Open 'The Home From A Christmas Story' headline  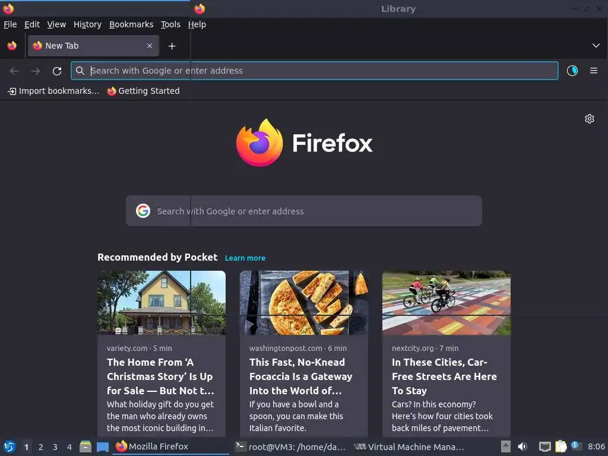tap(160, 376)
